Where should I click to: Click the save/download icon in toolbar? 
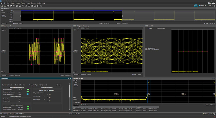coord(5,5)
